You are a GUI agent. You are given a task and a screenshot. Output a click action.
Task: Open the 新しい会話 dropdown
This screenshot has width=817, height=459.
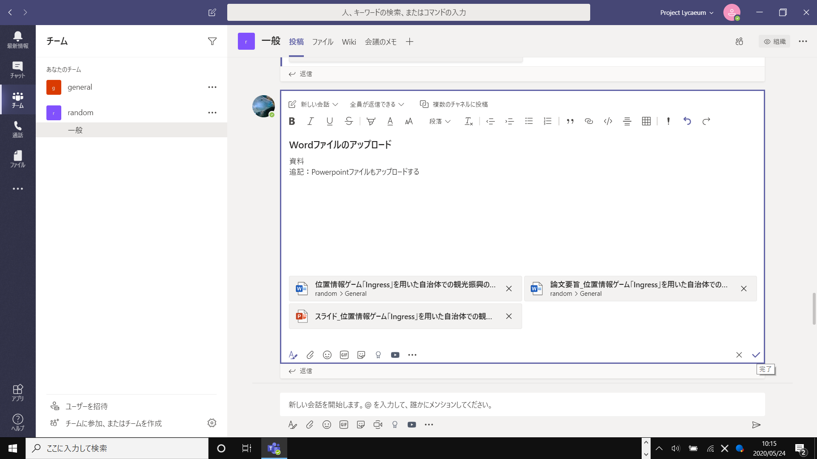tap(314, 104)
